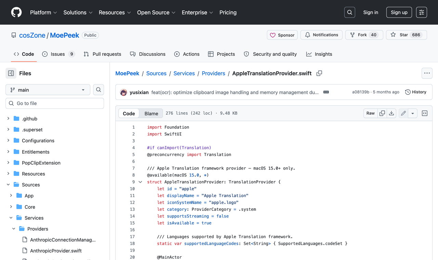438x260 pixels.
Task: Click the Sign up button
Action: (x=399, y=12)
